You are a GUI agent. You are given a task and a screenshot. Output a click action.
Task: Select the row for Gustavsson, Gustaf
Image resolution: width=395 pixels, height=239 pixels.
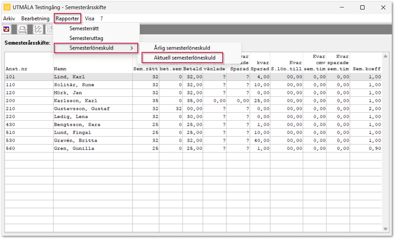193,109
